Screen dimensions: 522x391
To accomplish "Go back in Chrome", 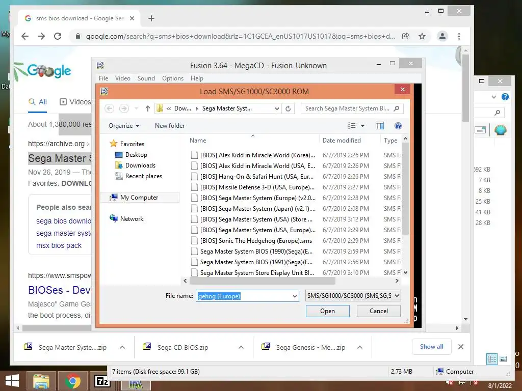I will tap(25, 36).
